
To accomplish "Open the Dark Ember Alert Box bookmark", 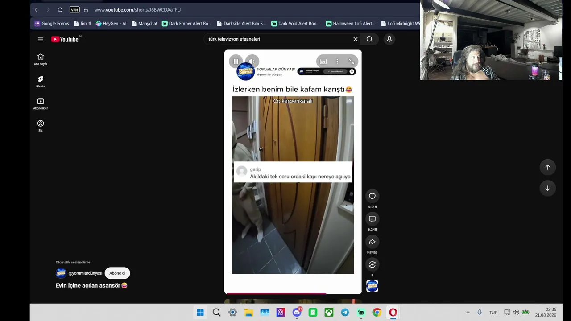I will [x=186, y=24].
